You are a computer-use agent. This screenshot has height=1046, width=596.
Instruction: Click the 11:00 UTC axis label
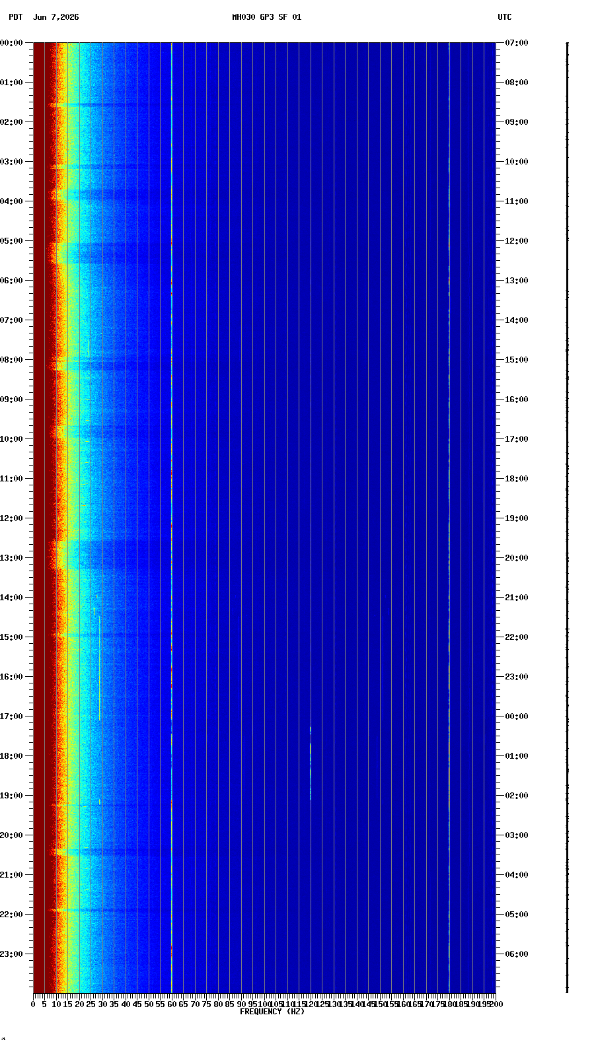[517, 201]
